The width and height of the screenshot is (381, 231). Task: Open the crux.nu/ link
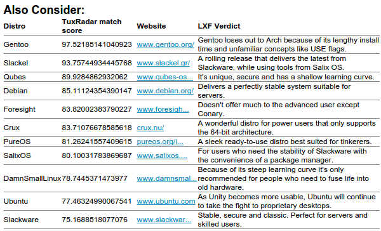point(150,128)
